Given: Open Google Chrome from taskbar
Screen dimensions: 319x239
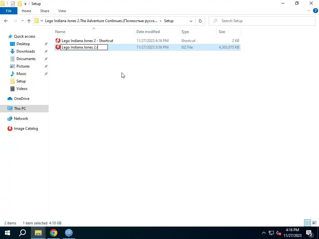Looking at the screenshot, I should pyautogui.click(x=54, y=233).
